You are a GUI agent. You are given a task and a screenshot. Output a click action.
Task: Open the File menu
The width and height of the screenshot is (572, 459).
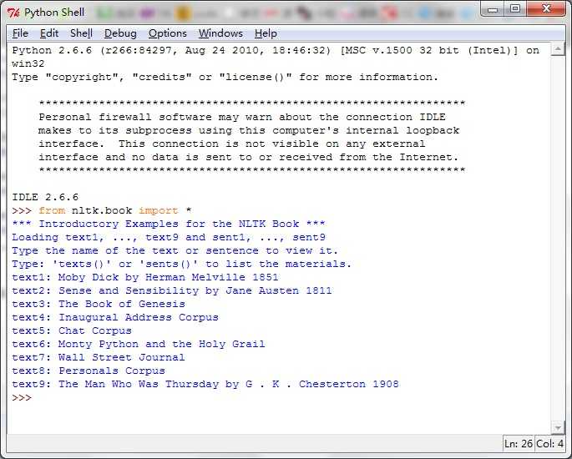point(20,33)
